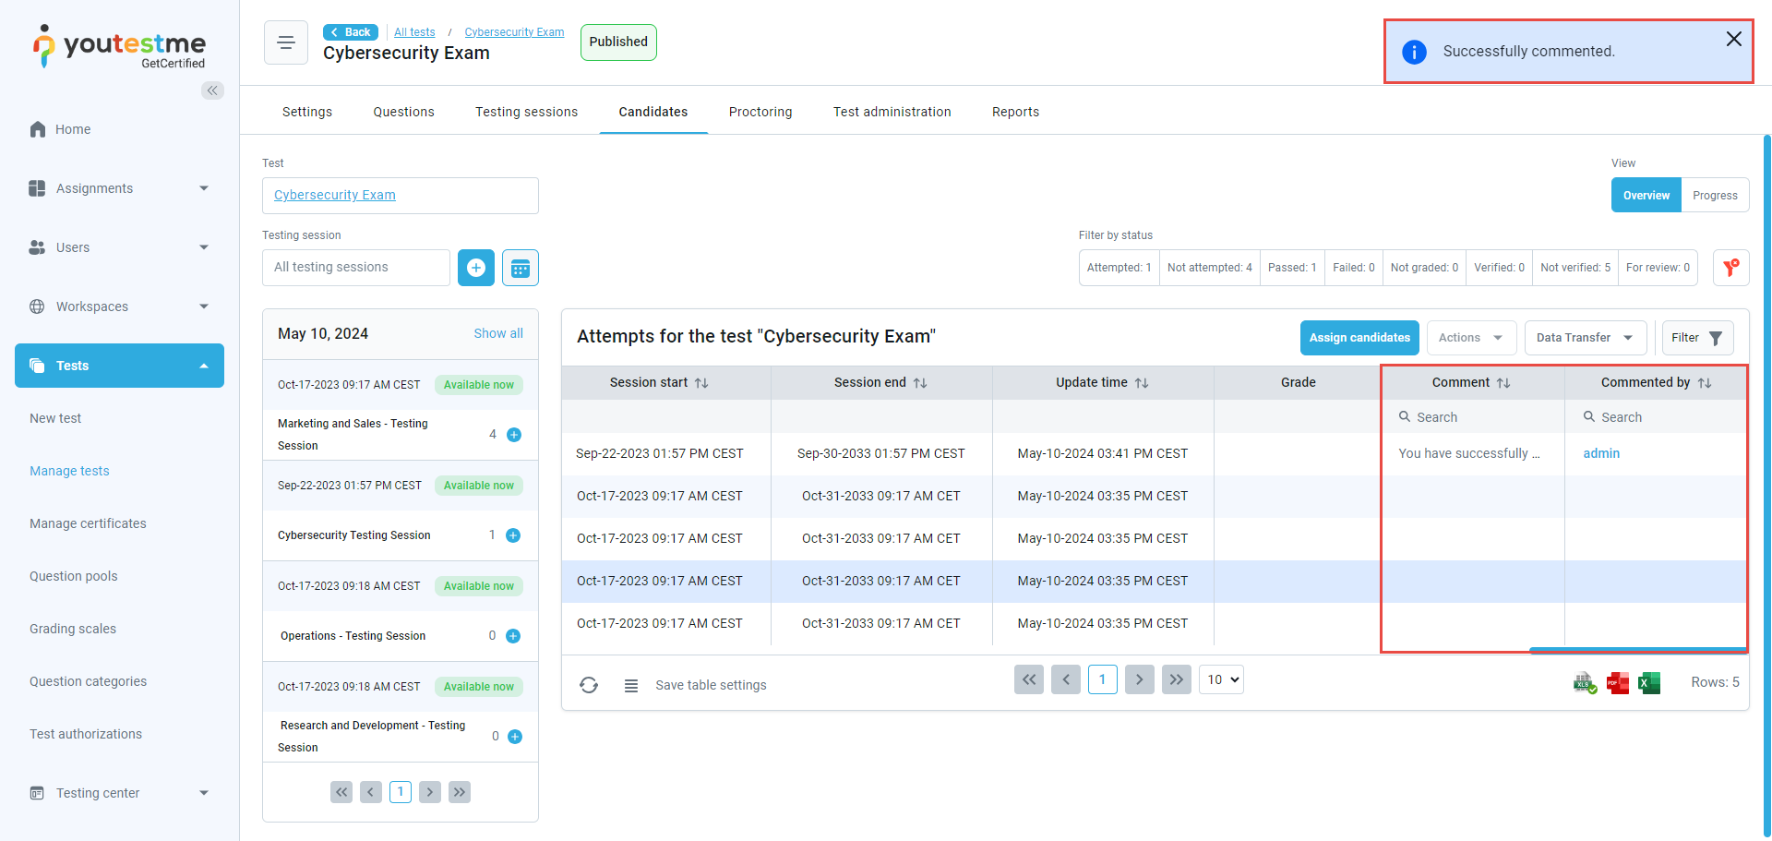
Task: Open the Reports tab
Action: 1015,112
